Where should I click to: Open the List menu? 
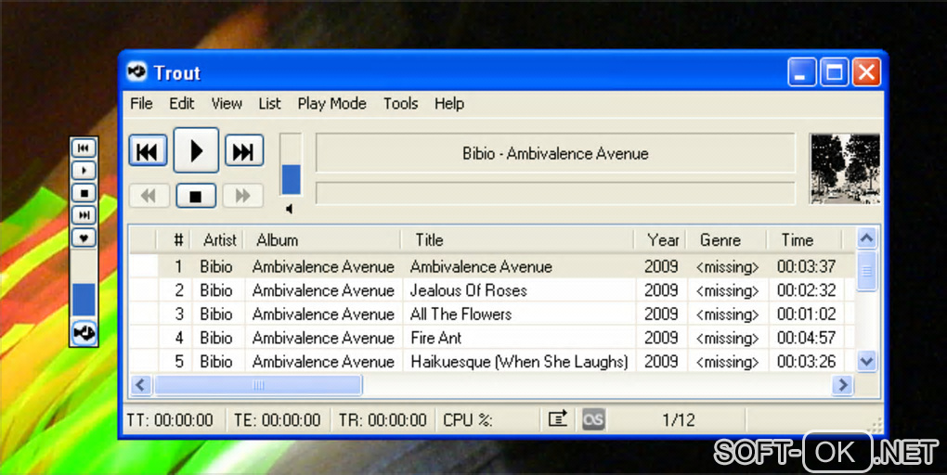click(x=269, y=104)
